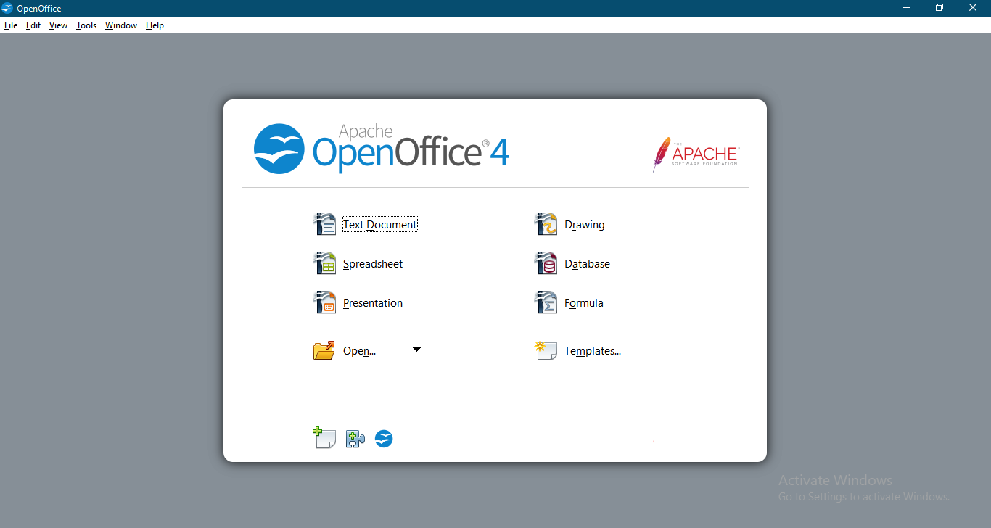Create a new Drawing
The width and height of the screenshot is (991, 528).
585,225
